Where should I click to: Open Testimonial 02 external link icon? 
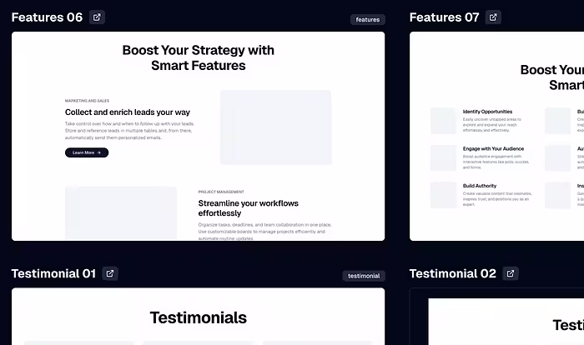pyautogui.click(x=511, y=273)
